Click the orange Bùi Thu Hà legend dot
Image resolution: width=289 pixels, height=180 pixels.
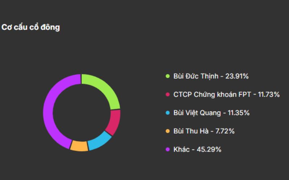coord(168,131)
